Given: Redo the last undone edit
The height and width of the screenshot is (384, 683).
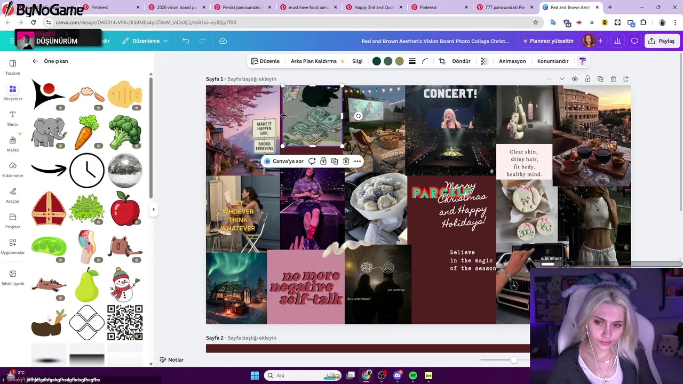Looking at the screenshot, I should [x=202, y=41].
